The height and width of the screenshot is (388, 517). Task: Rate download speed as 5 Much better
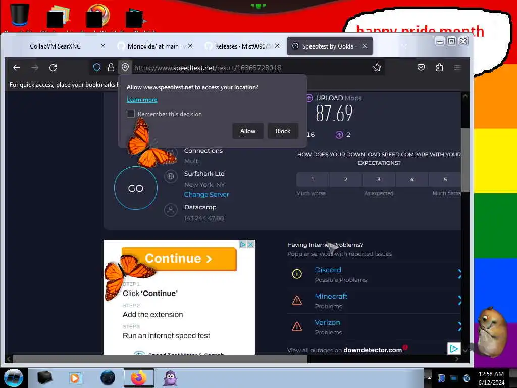(x=445, y=179)
